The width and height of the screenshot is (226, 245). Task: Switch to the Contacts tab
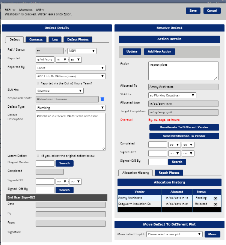(x=36, y=39)
